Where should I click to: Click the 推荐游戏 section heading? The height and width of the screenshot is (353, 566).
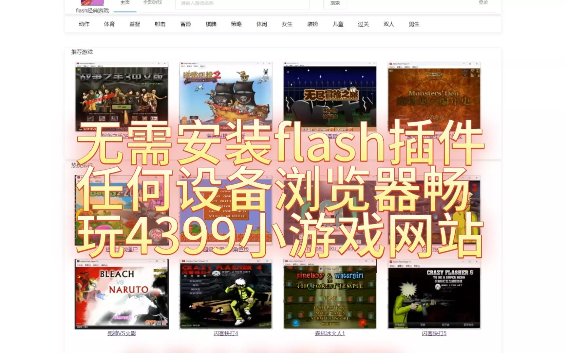[82, 52]
